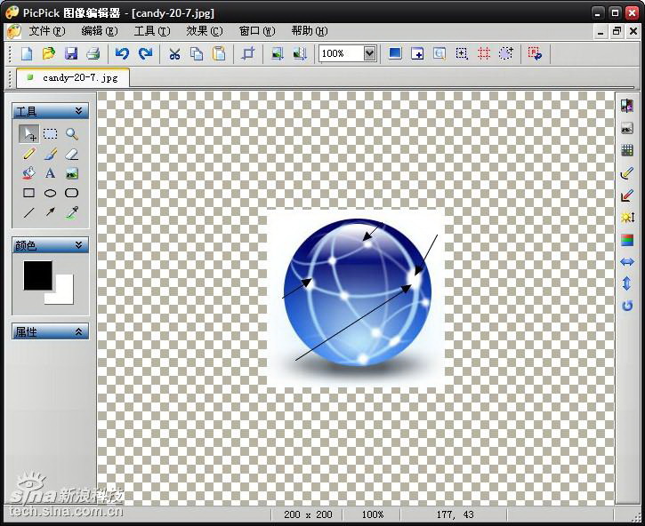Image resolution: width=645 pixels, height=526 pixels.
Task: Select the Eraser tool
Action: point(72,154)
